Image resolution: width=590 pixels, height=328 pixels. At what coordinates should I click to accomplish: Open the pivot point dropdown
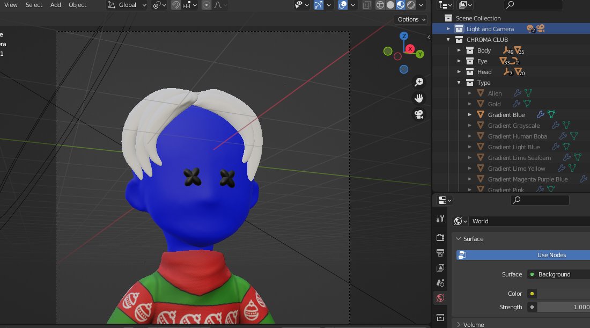point(159,5)
